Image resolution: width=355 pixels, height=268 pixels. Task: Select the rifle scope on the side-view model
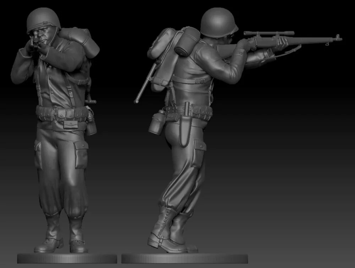pos(269,33)
